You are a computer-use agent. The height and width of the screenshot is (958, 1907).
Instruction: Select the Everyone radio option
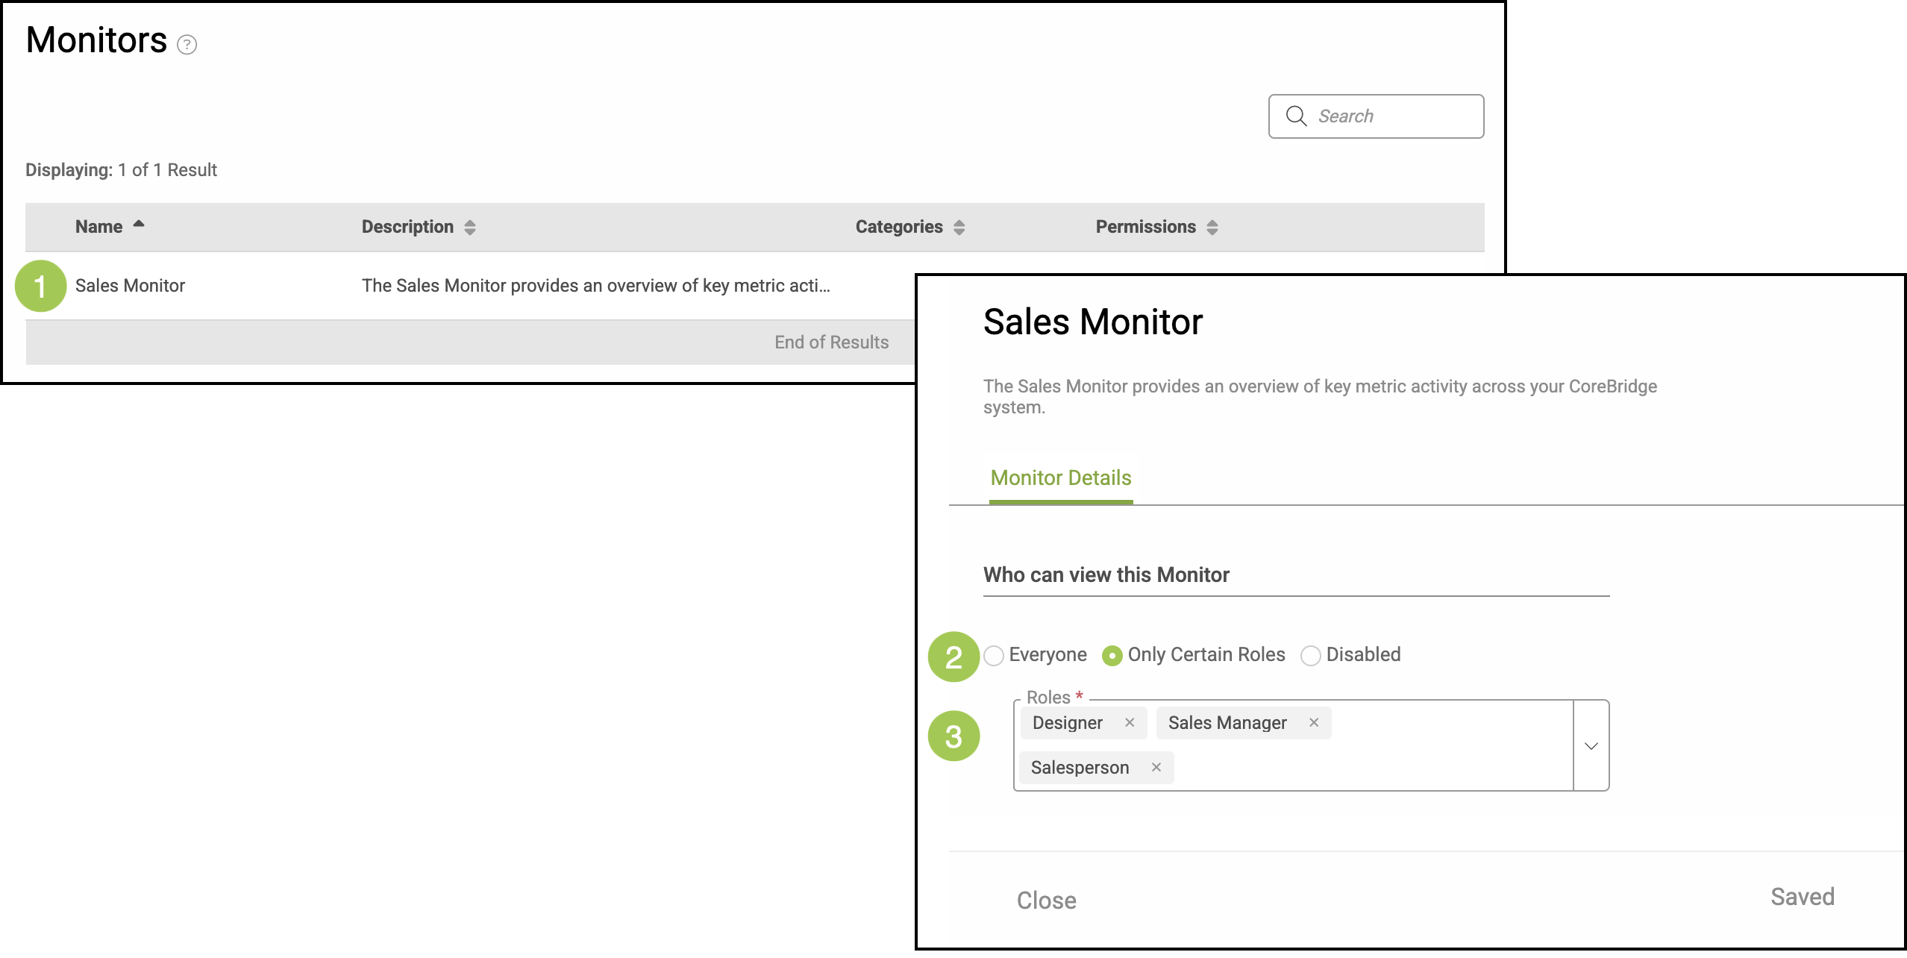click(x=994, y=656)
